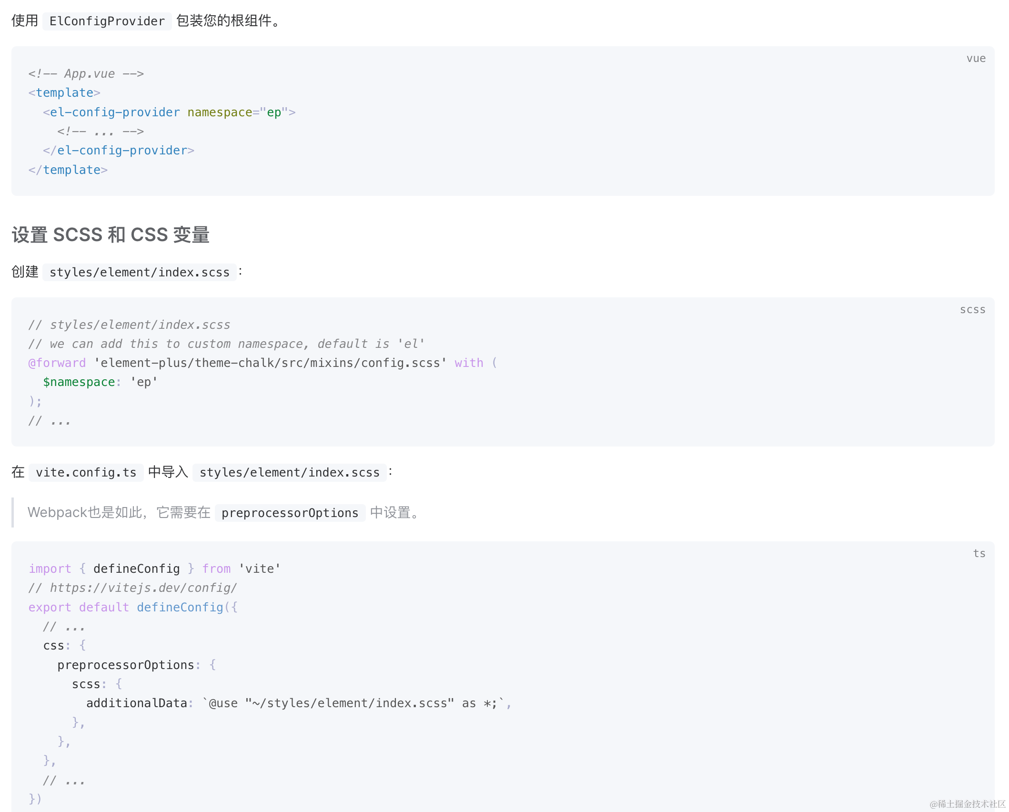Image resolution: width=1009 pixels, height=812 pixels.
Task: Click the inline code "vite.config.ts"
Action: click(x=85, y=472)
